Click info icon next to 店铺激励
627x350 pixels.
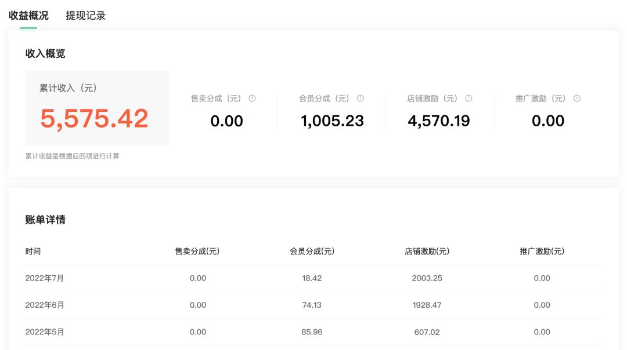(469, 99)
